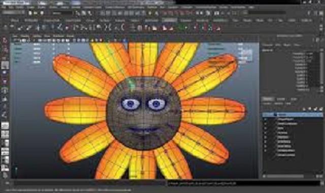
Task: Open the menu set dropdown on status line
Action: (13, 13)
